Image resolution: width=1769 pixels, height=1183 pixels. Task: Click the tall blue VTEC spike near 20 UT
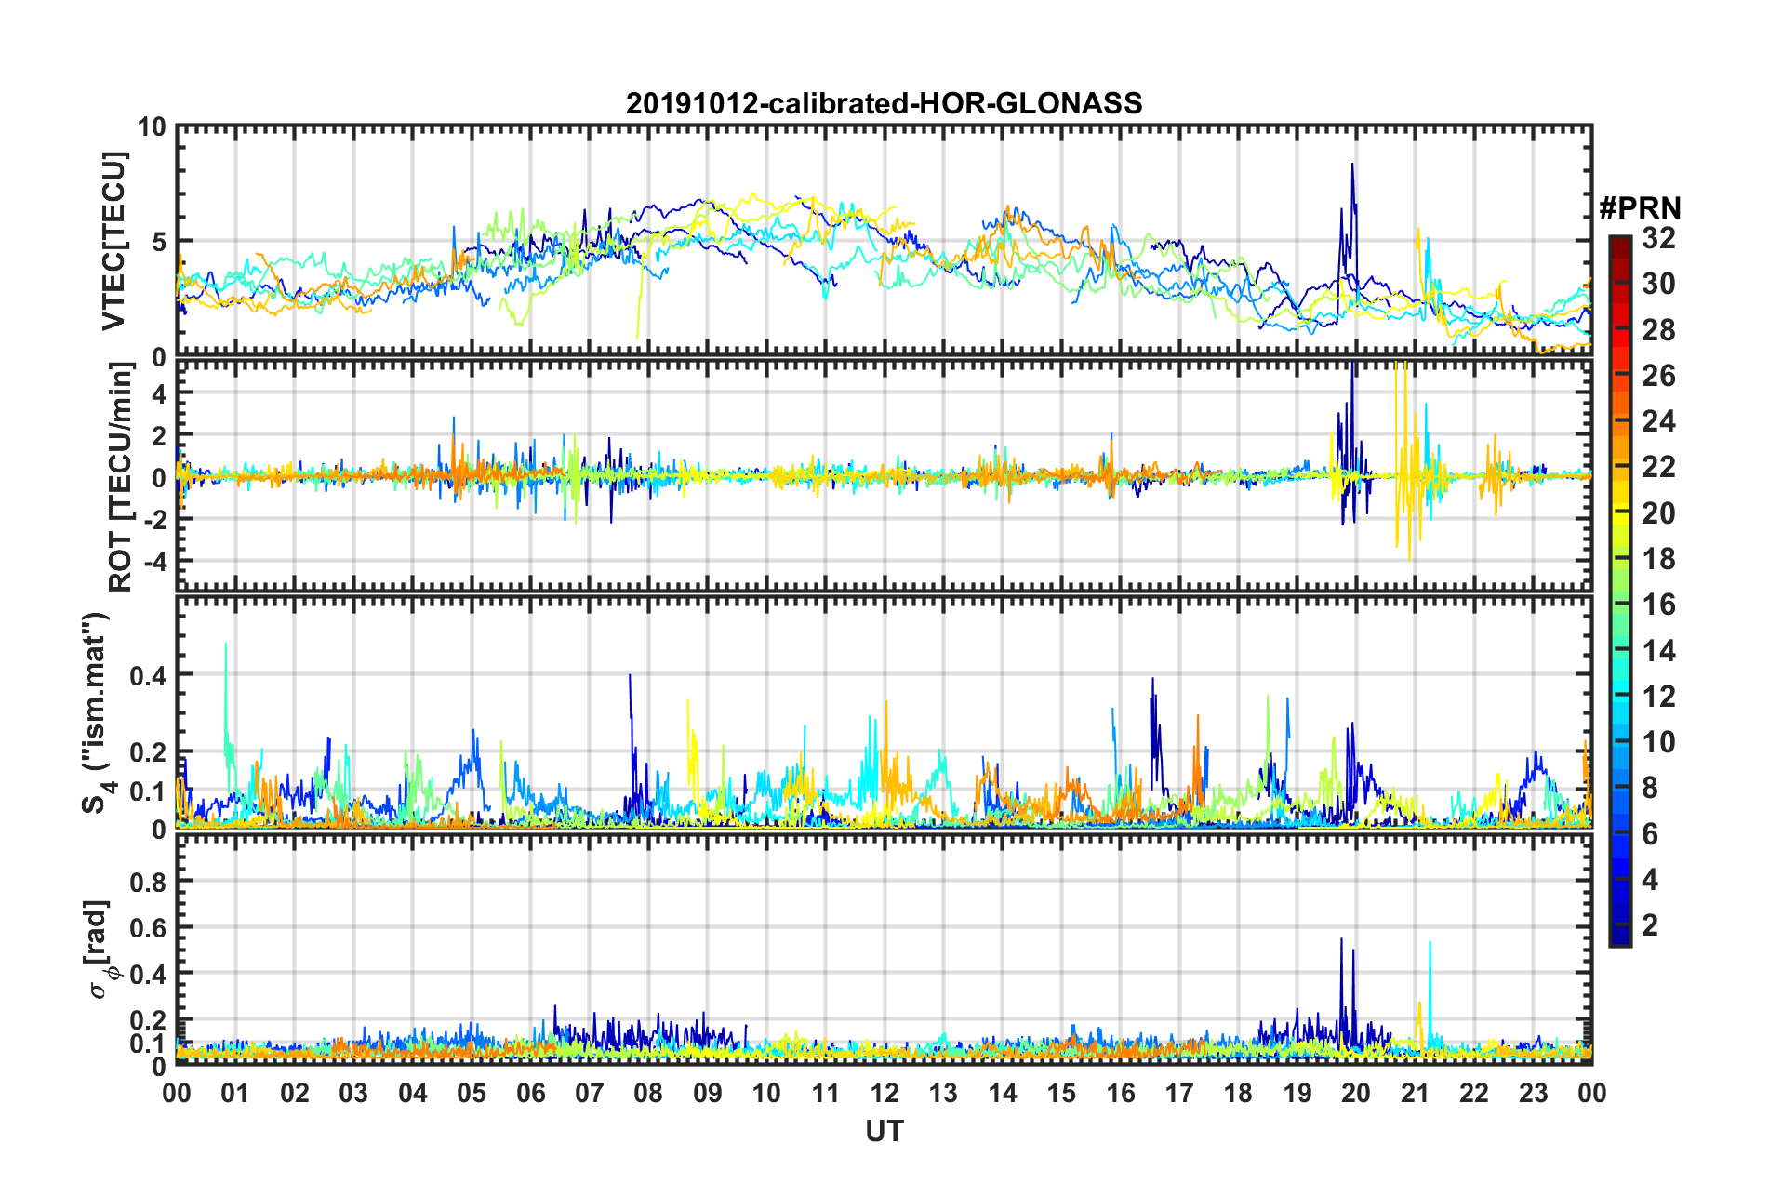[1352, 167]
